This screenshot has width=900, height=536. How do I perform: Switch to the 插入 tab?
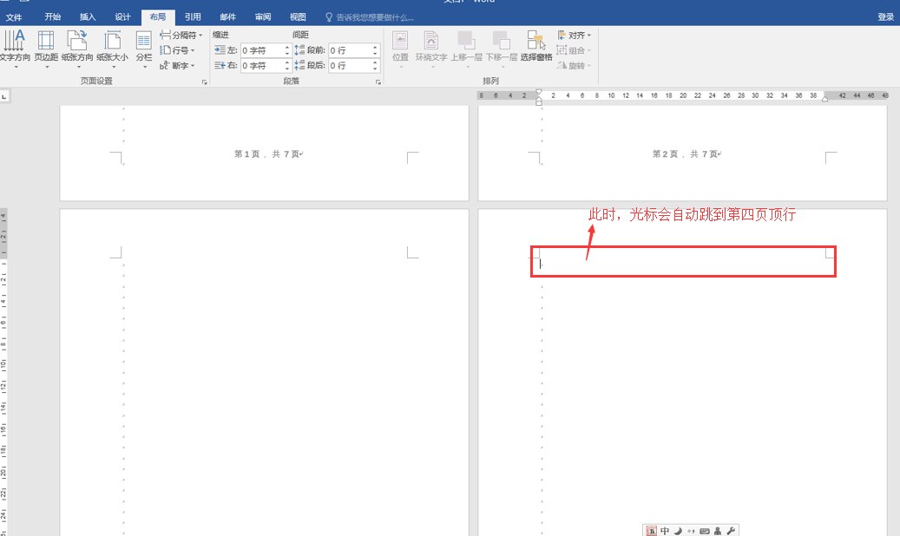(88, 16)
